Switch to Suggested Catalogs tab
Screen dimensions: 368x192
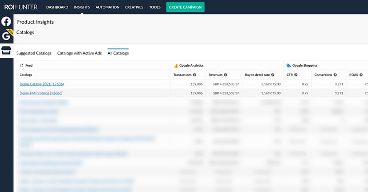34,53
